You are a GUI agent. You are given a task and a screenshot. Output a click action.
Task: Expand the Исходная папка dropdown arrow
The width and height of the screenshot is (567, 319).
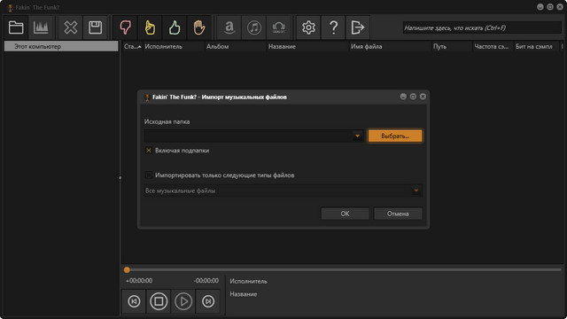click(357, 136)
